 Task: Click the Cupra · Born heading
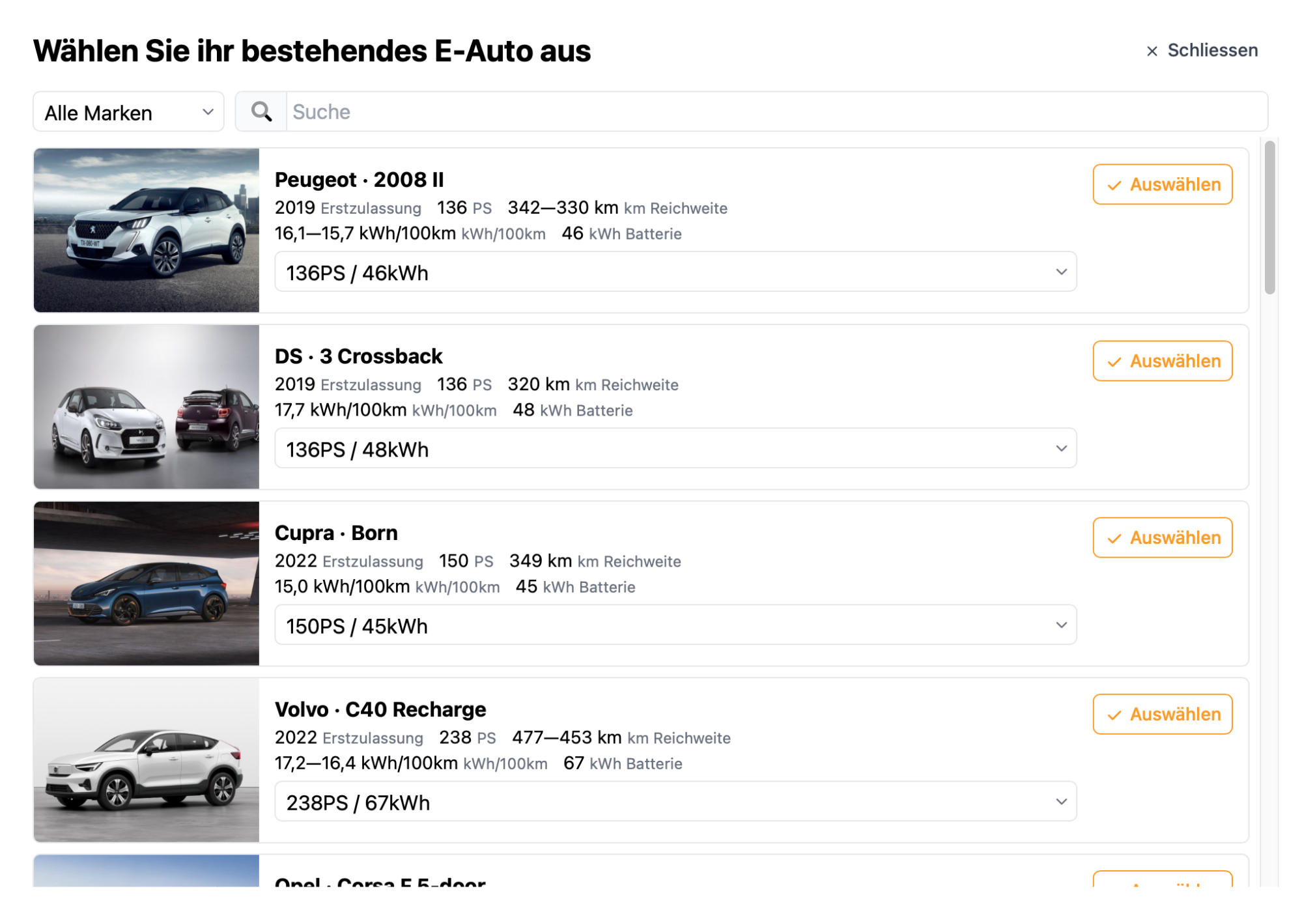click(336, 533)
